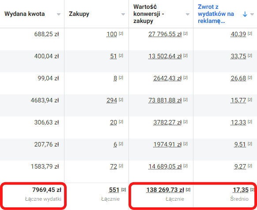The width and height of the screenshot is (257, 210).
Task: Click the 12,33 ROAS value
Action: 238,122
